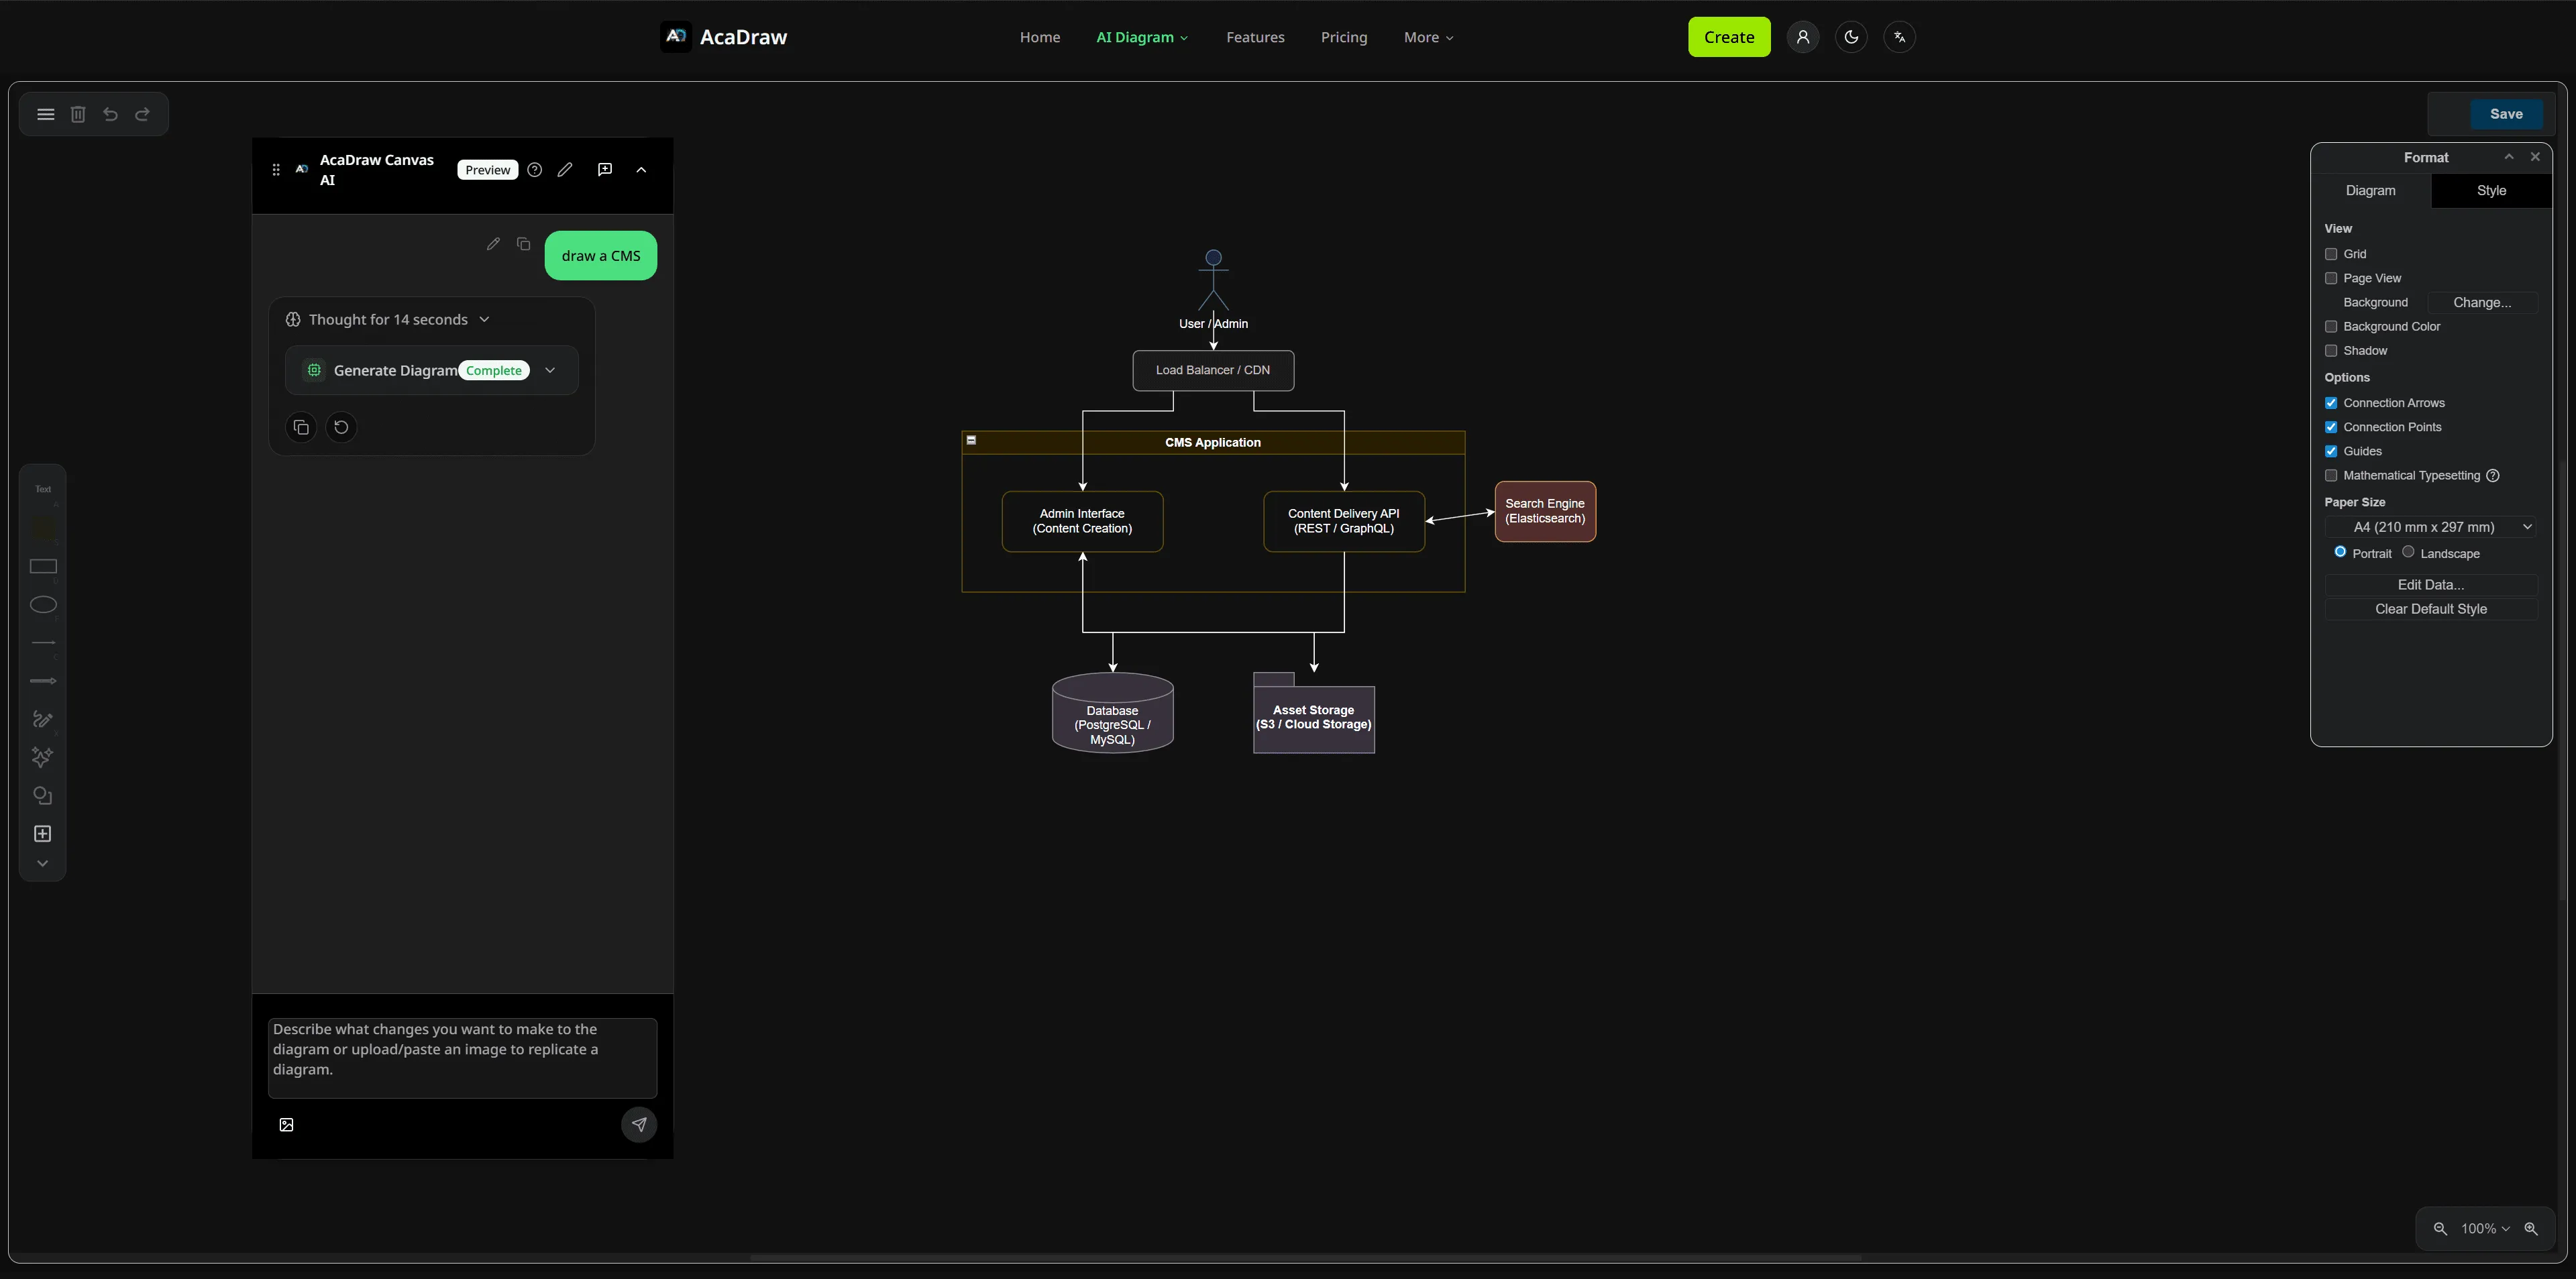Click the feedback message icon
Viewport: 2576px width, 1279px height.
click(604, 170)
